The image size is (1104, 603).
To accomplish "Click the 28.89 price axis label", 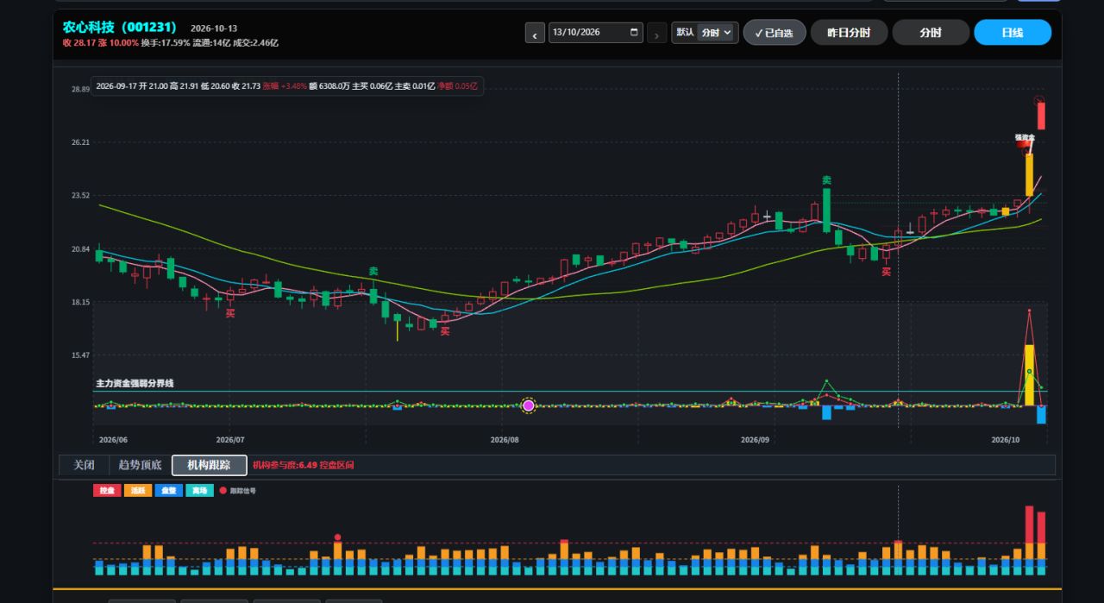I will click(x=80, y=90).
